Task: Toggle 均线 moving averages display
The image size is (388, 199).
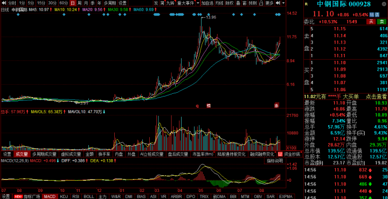Action: pyautogui.click(x=219, y=3)
